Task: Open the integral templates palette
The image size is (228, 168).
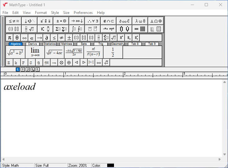Action: 77,29
